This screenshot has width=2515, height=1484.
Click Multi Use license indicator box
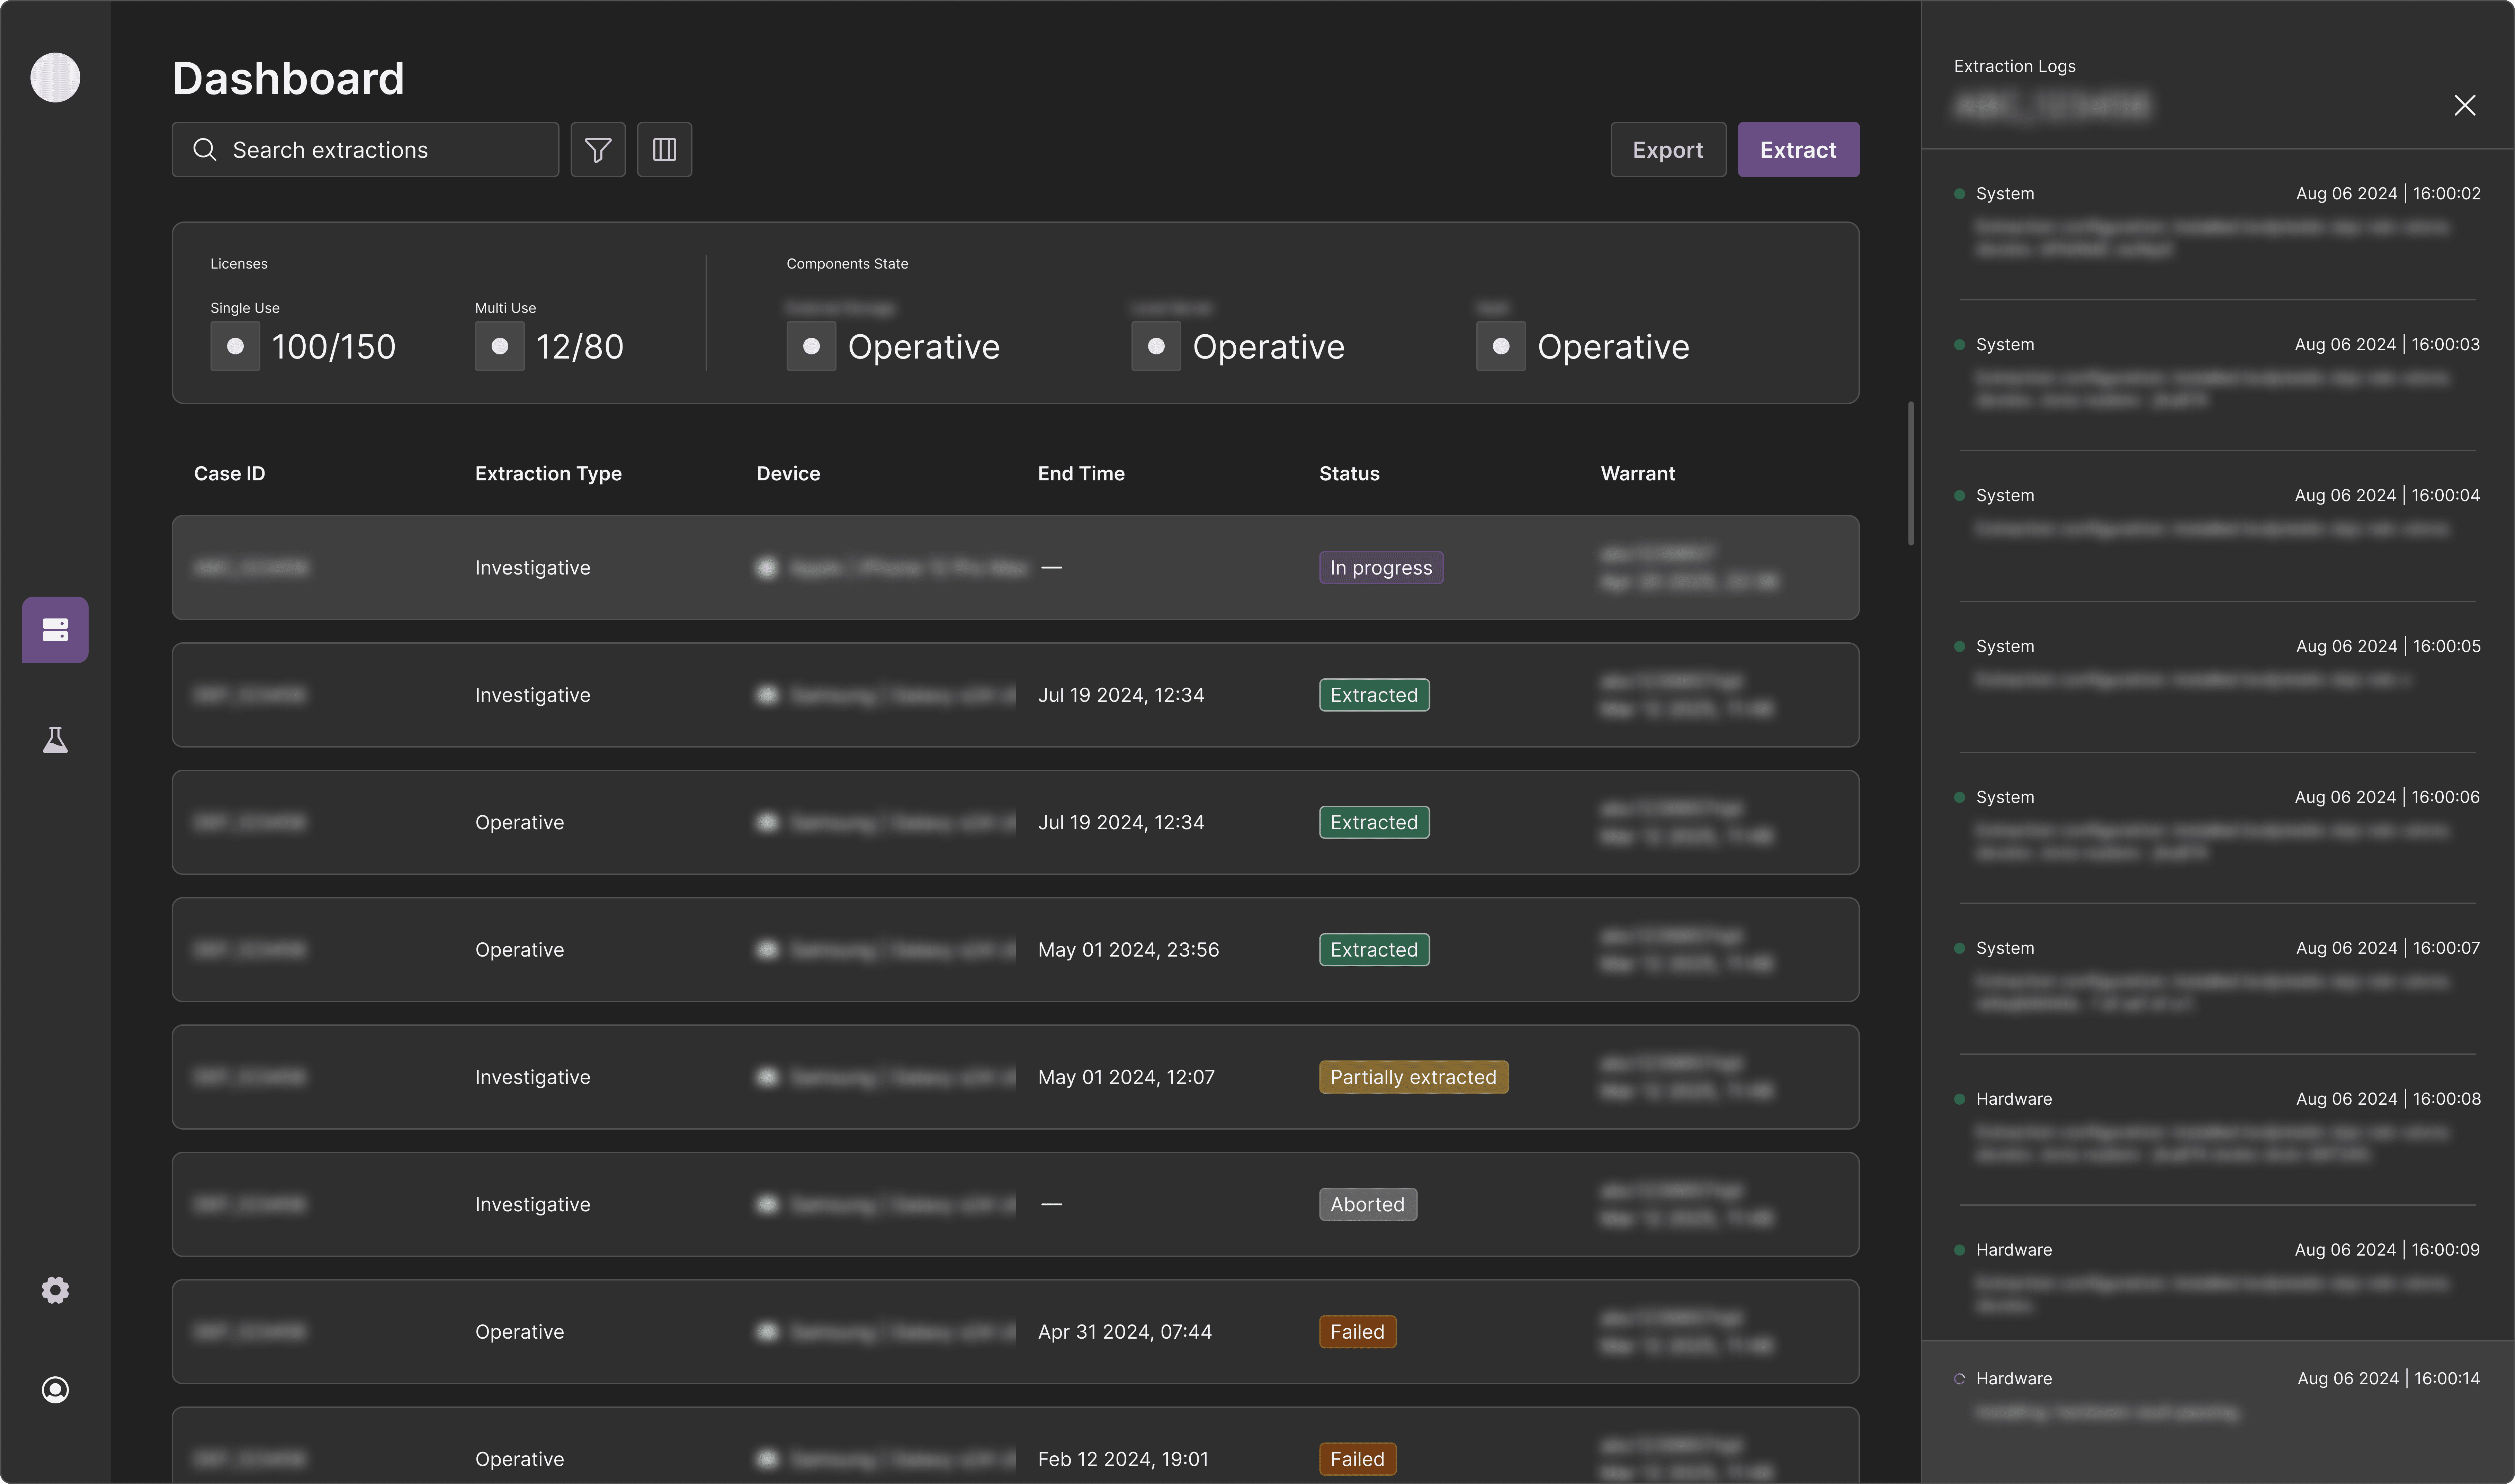coord(499,346)
